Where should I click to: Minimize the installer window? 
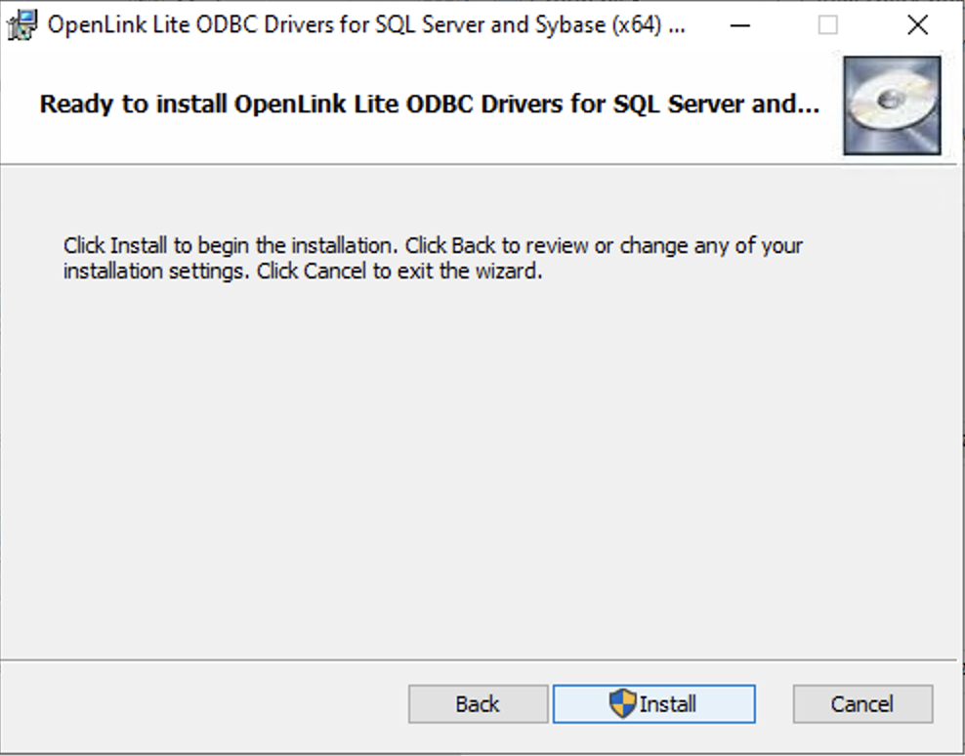coord(739,25)
